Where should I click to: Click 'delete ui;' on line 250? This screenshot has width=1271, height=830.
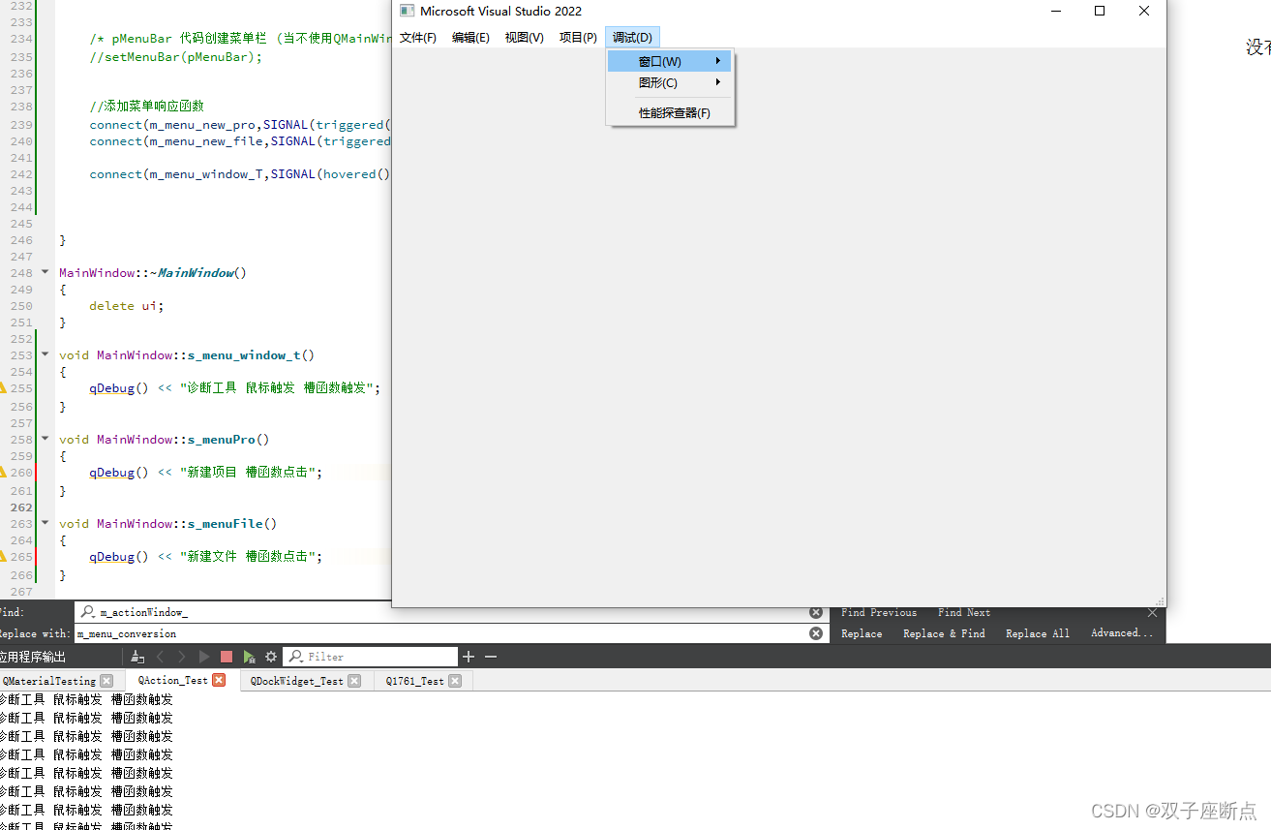pyautogui.click(x=127, y=305)
